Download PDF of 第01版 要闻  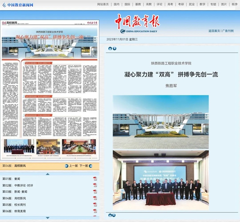(x=95, y=179)
